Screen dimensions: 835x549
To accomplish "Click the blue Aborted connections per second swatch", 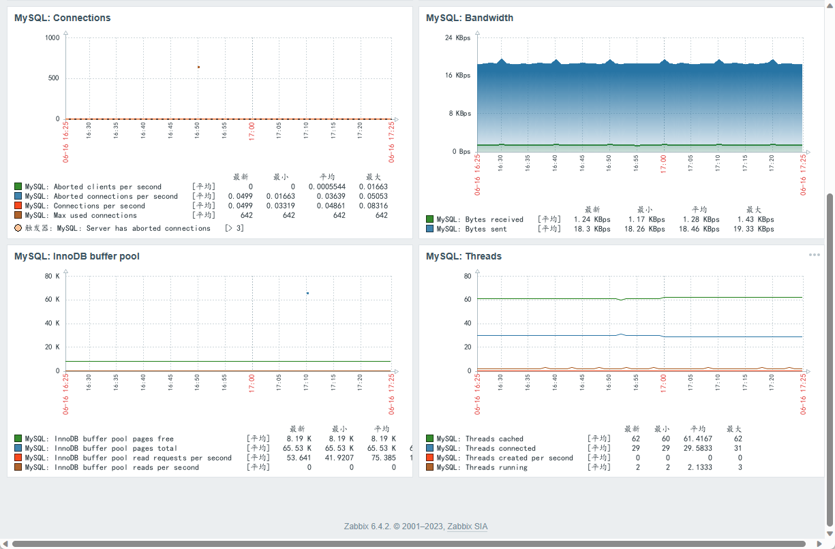I will coord(18,196).
